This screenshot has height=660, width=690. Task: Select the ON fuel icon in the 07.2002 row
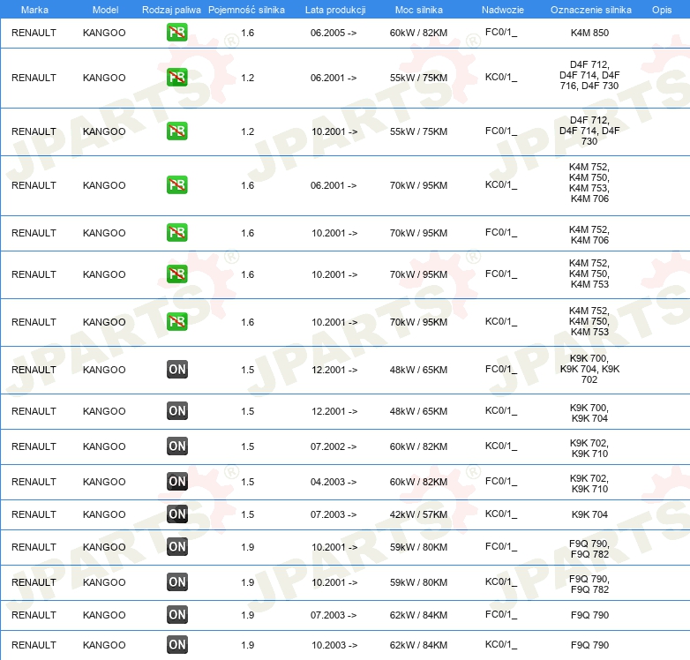176,446
